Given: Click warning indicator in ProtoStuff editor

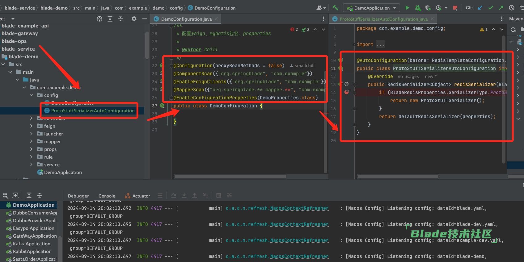Looking at the screenshot, I should 484,29.
